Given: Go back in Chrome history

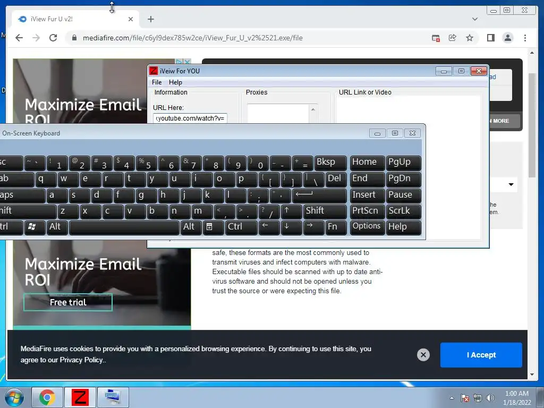Looking at the screenshot, I should (19, 38).
